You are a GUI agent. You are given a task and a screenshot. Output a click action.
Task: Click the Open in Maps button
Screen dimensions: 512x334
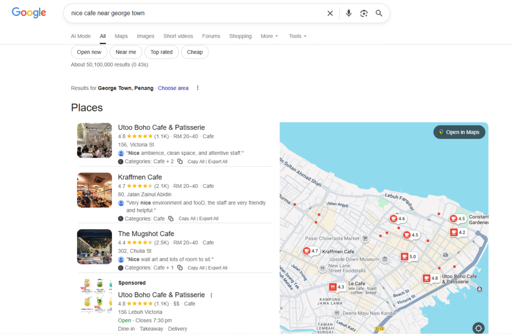point(459,132)
